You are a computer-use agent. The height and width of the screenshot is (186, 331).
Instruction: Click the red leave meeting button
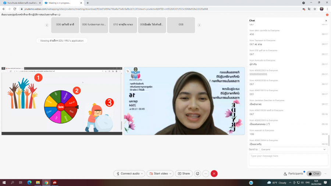coord(214,174)
